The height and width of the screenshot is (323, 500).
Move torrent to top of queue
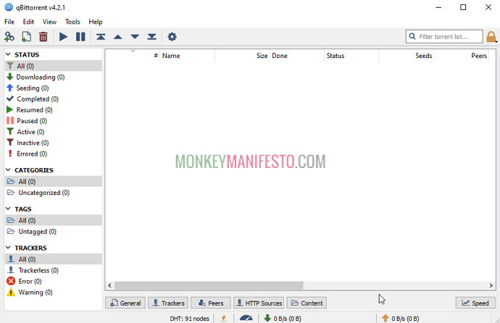101,37
